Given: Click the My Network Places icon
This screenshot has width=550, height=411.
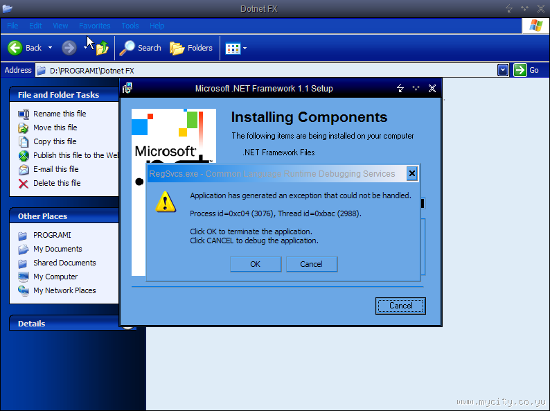Looking at the screenshot, I should tap(24, 291).
